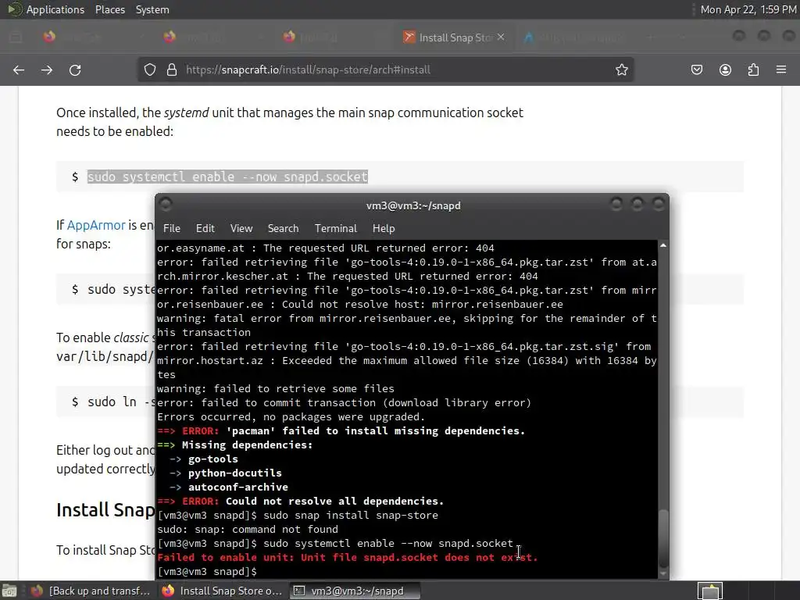Click the terminal window menu icon in its title bar

click(166, 205)
